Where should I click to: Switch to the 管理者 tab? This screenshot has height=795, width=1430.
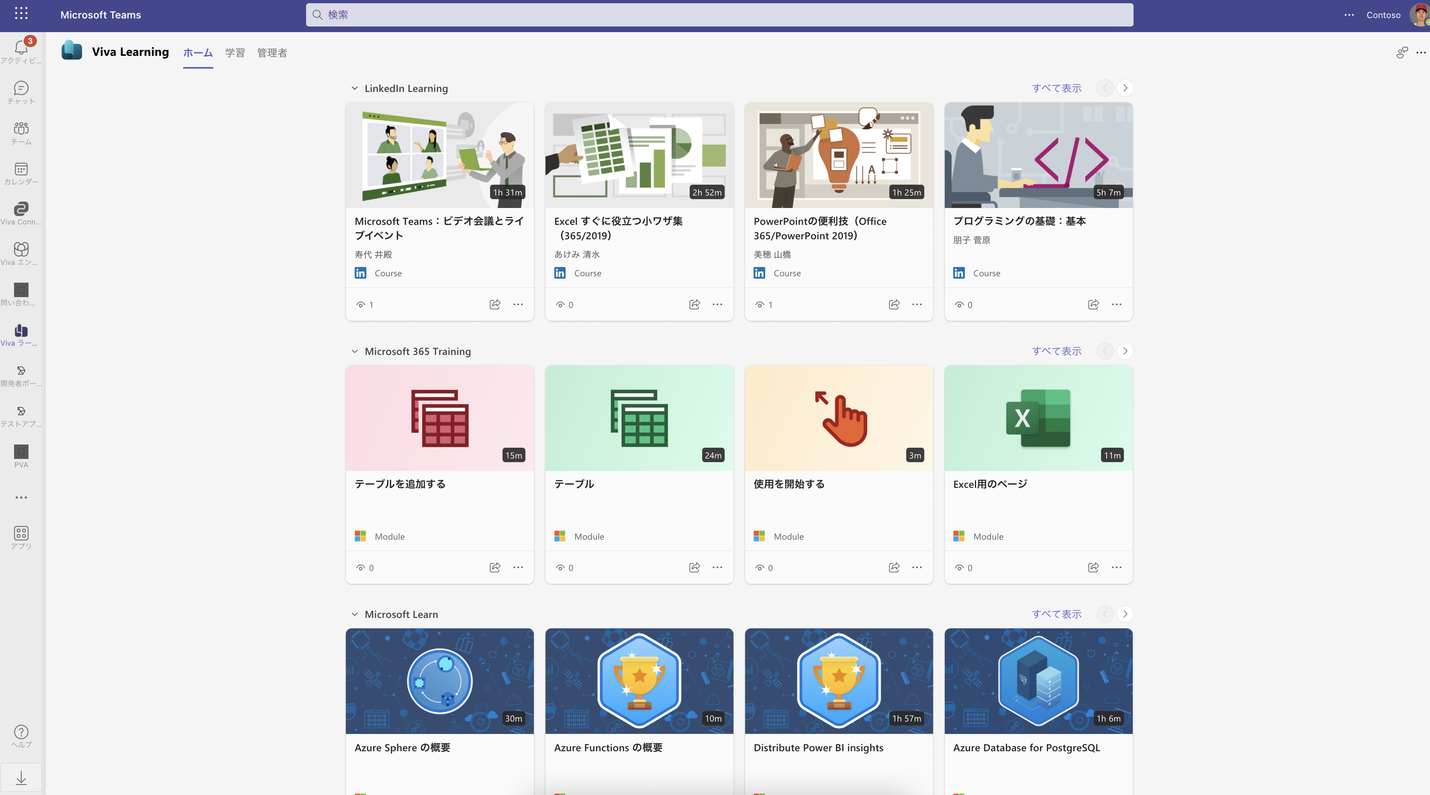(272, 53)
